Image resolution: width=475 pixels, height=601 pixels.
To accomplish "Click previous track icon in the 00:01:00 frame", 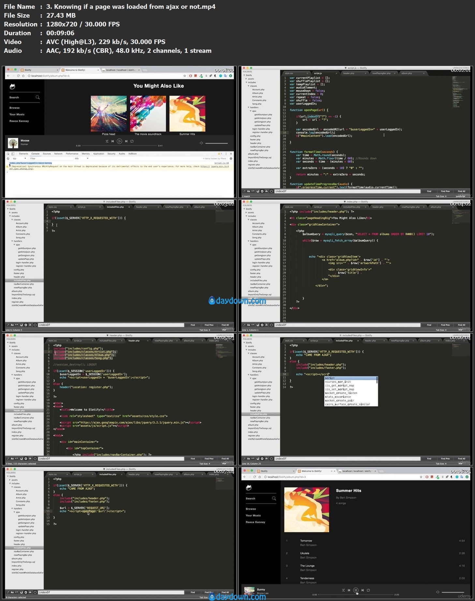I will pyautogui.click(x=113, y=141).
